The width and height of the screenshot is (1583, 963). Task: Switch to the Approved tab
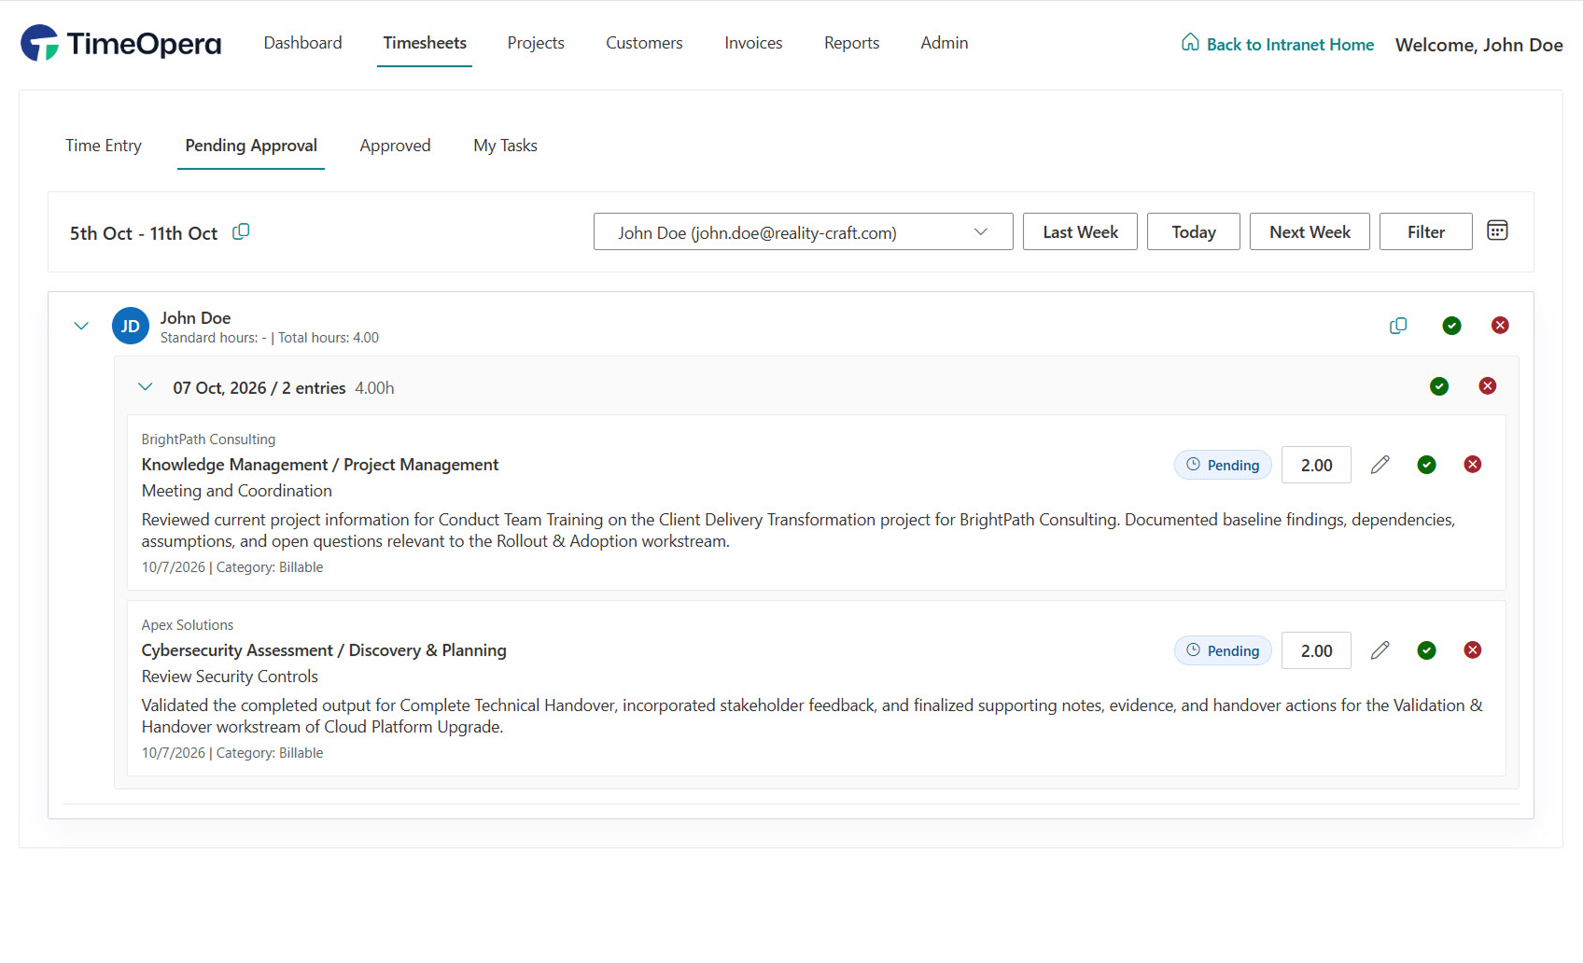[x=395, y=146]
